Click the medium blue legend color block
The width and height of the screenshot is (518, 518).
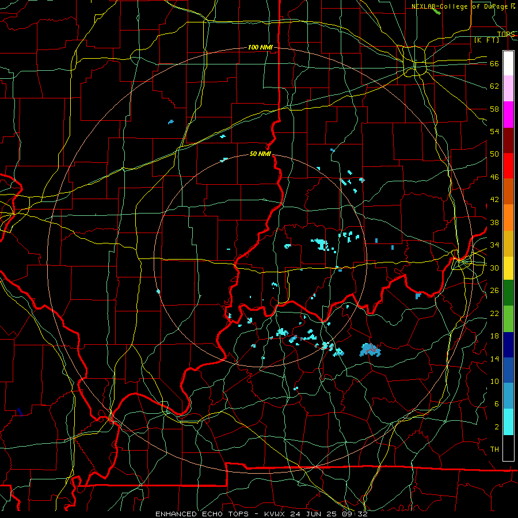[x=508, y=370]
